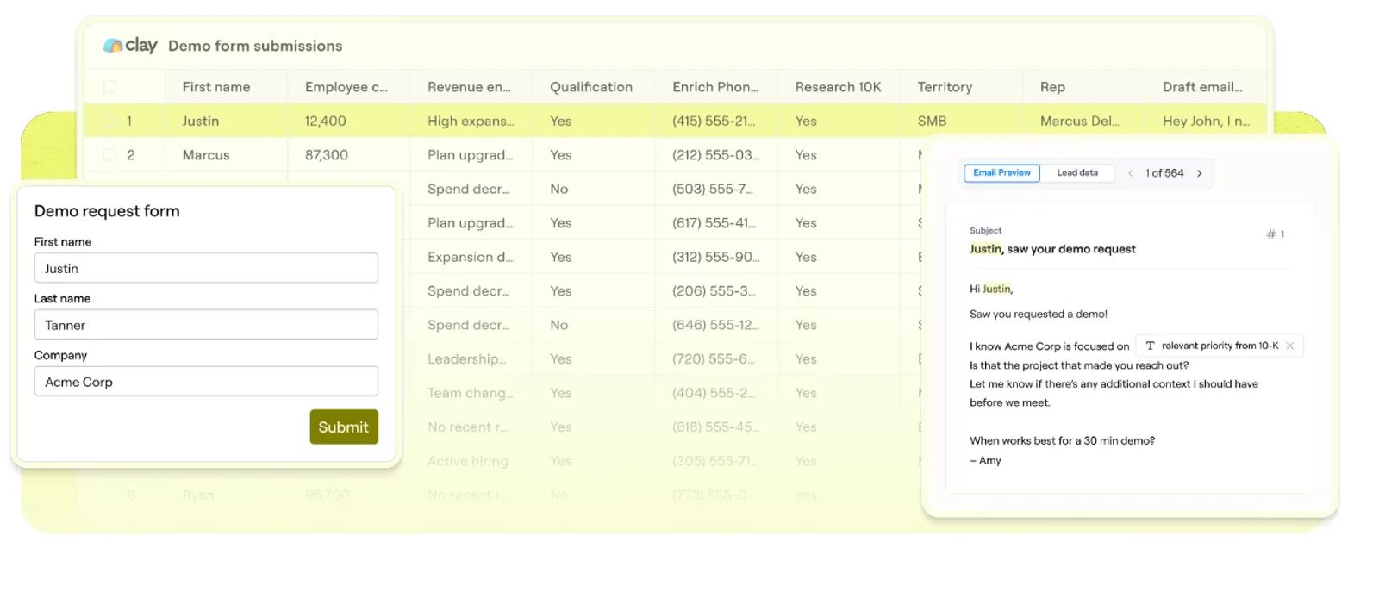Screen dimensions: 1379x592
Task: Select the Research 10K column header
Action: (838, 87)
